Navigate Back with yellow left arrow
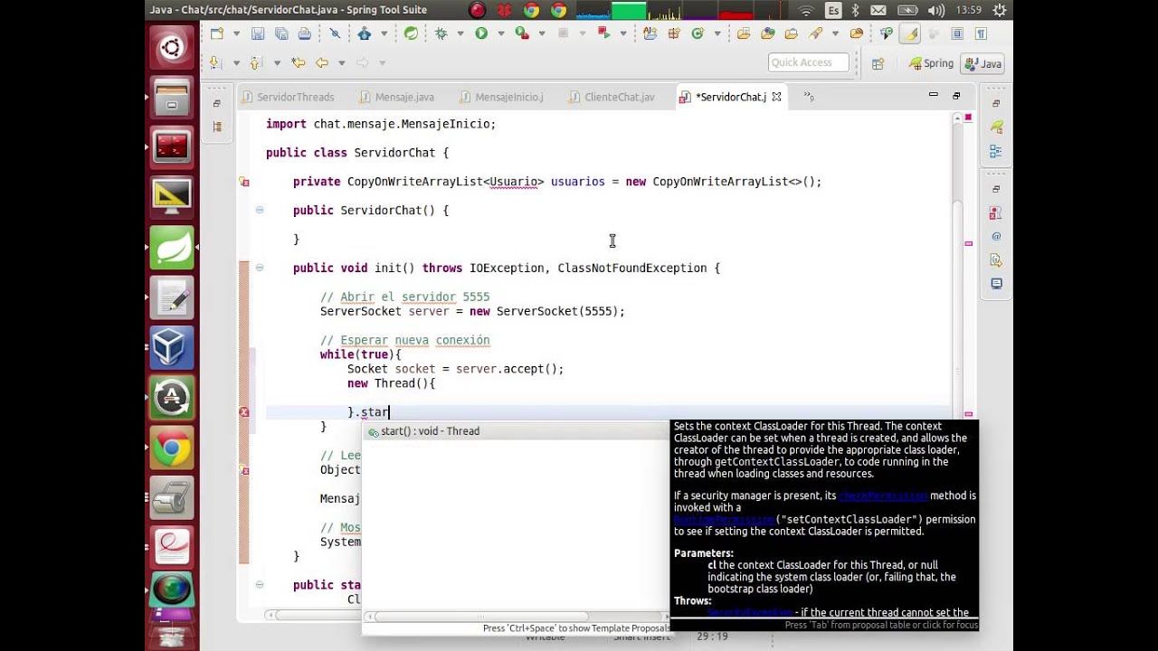Image resolution: width=1158 pixels, height=651 pixels. click(x=321, y=62)
